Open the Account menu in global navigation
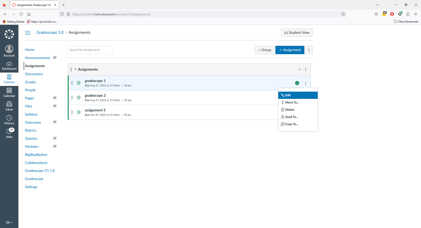The image size is (421, 228). (x=9, y=51)
